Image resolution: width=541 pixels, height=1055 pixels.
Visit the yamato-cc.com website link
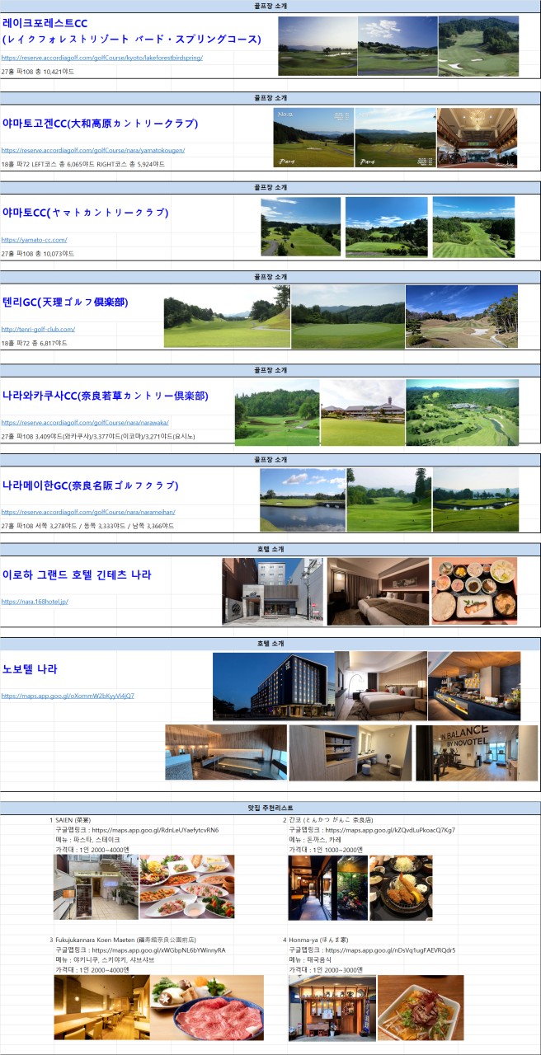click(34, 240)
